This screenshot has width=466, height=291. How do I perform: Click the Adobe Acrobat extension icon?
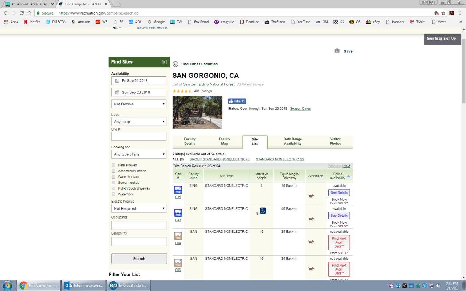point(451,13)
